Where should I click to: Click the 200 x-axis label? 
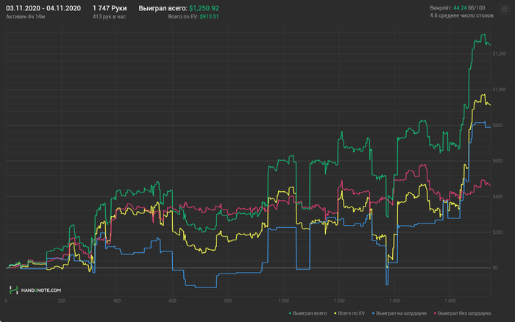tap(61, 301)
